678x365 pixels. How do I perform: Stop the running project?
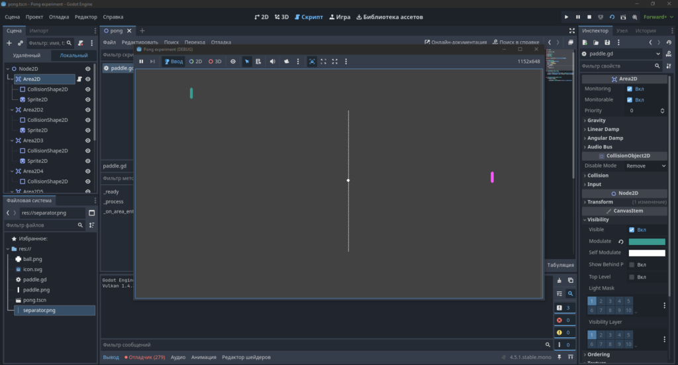589,17
